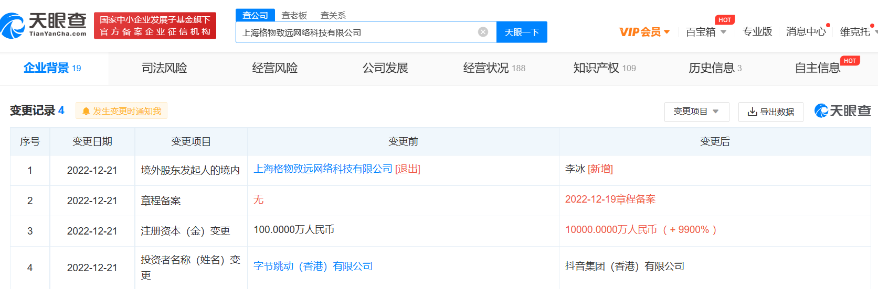Open the 专业版 link
Viewport: 878px width, 289px height.
coord(757,32)
